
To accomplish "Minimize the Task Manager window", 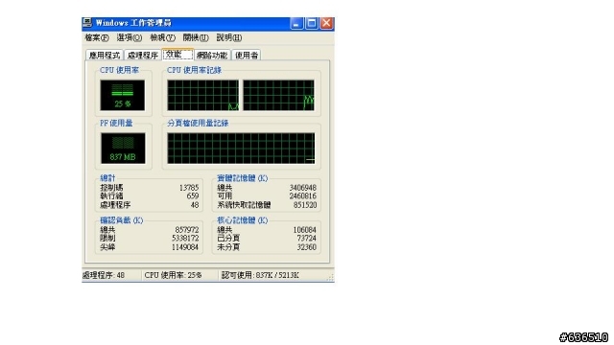I will (x=296, y=23).
